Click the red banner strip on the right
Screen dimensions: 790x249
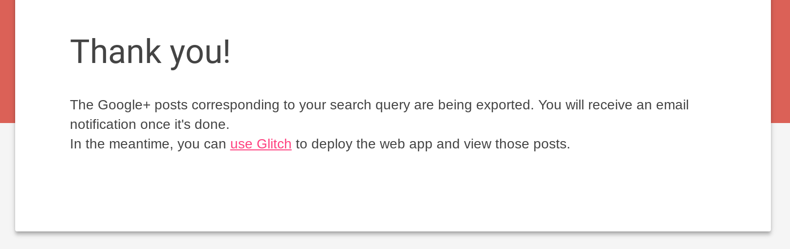(x=780, y=61)
